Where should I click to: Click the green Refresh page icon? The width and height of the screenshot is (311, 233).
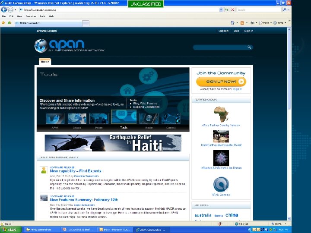[226, 9]
